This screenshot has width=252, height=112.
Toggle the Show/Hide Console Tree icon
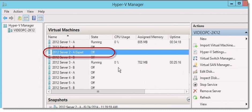click(26, 18)
